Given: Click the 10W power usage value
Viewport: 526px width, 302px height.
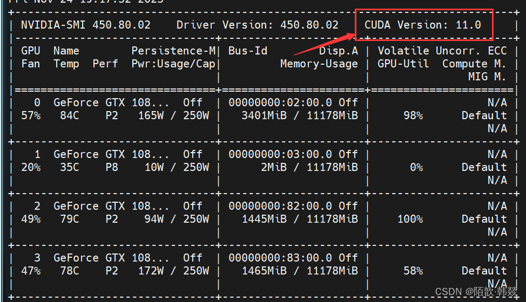Looking at the screenshot, I should [x=154, y=167].
